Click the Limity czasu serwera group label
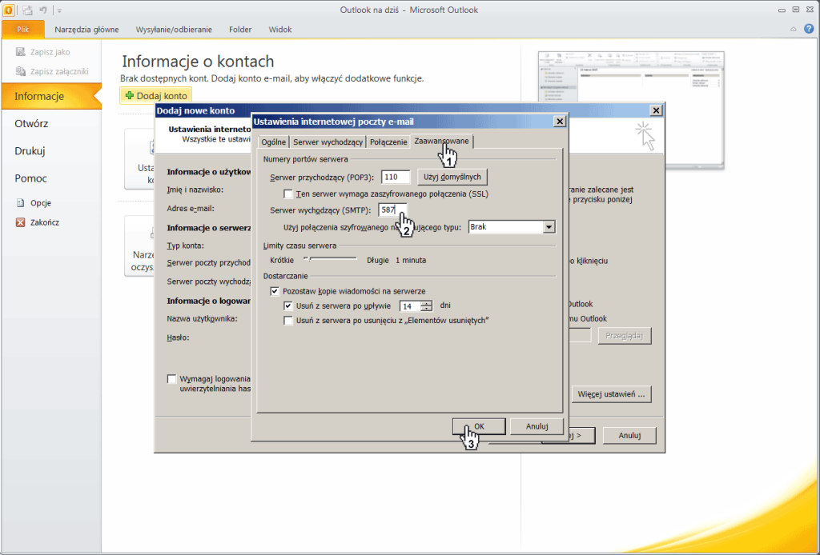Screen dimensions: 820x555 (300, 246)
